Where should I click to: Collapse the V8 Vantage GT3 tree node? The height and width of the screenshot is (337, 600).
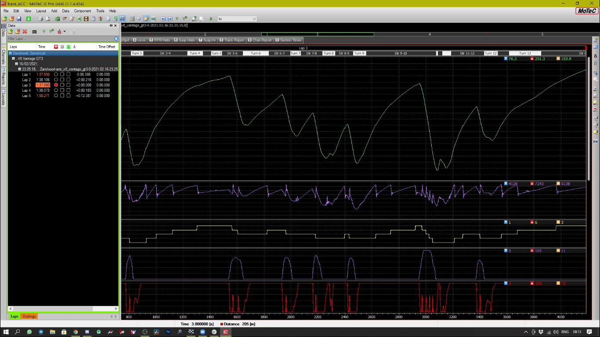tap(14, 58)
